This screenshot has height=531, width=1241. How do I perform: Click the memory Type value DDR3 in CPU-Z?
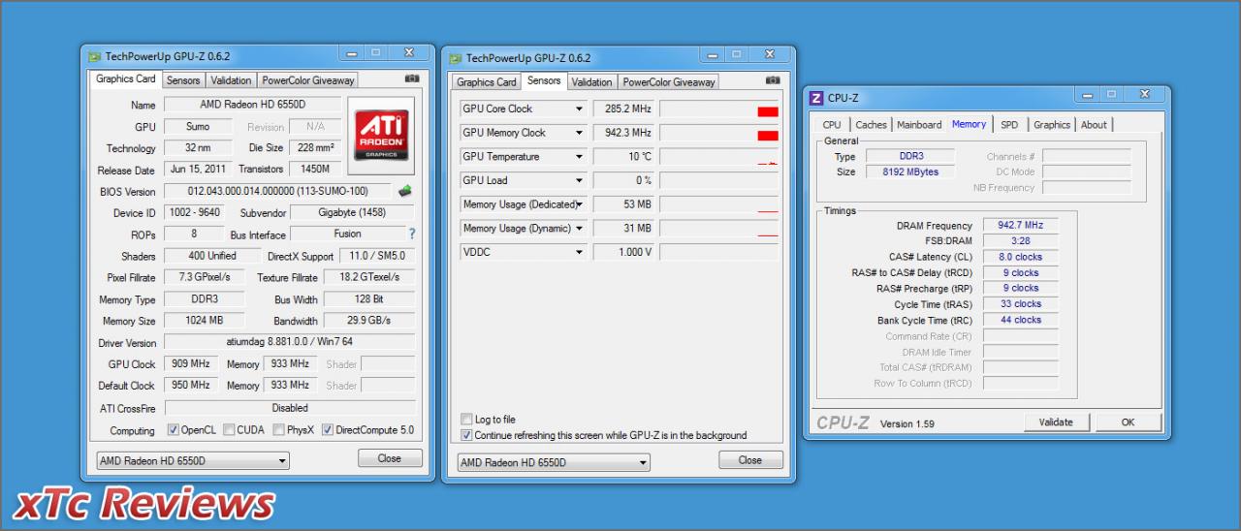tap(910, 156)
